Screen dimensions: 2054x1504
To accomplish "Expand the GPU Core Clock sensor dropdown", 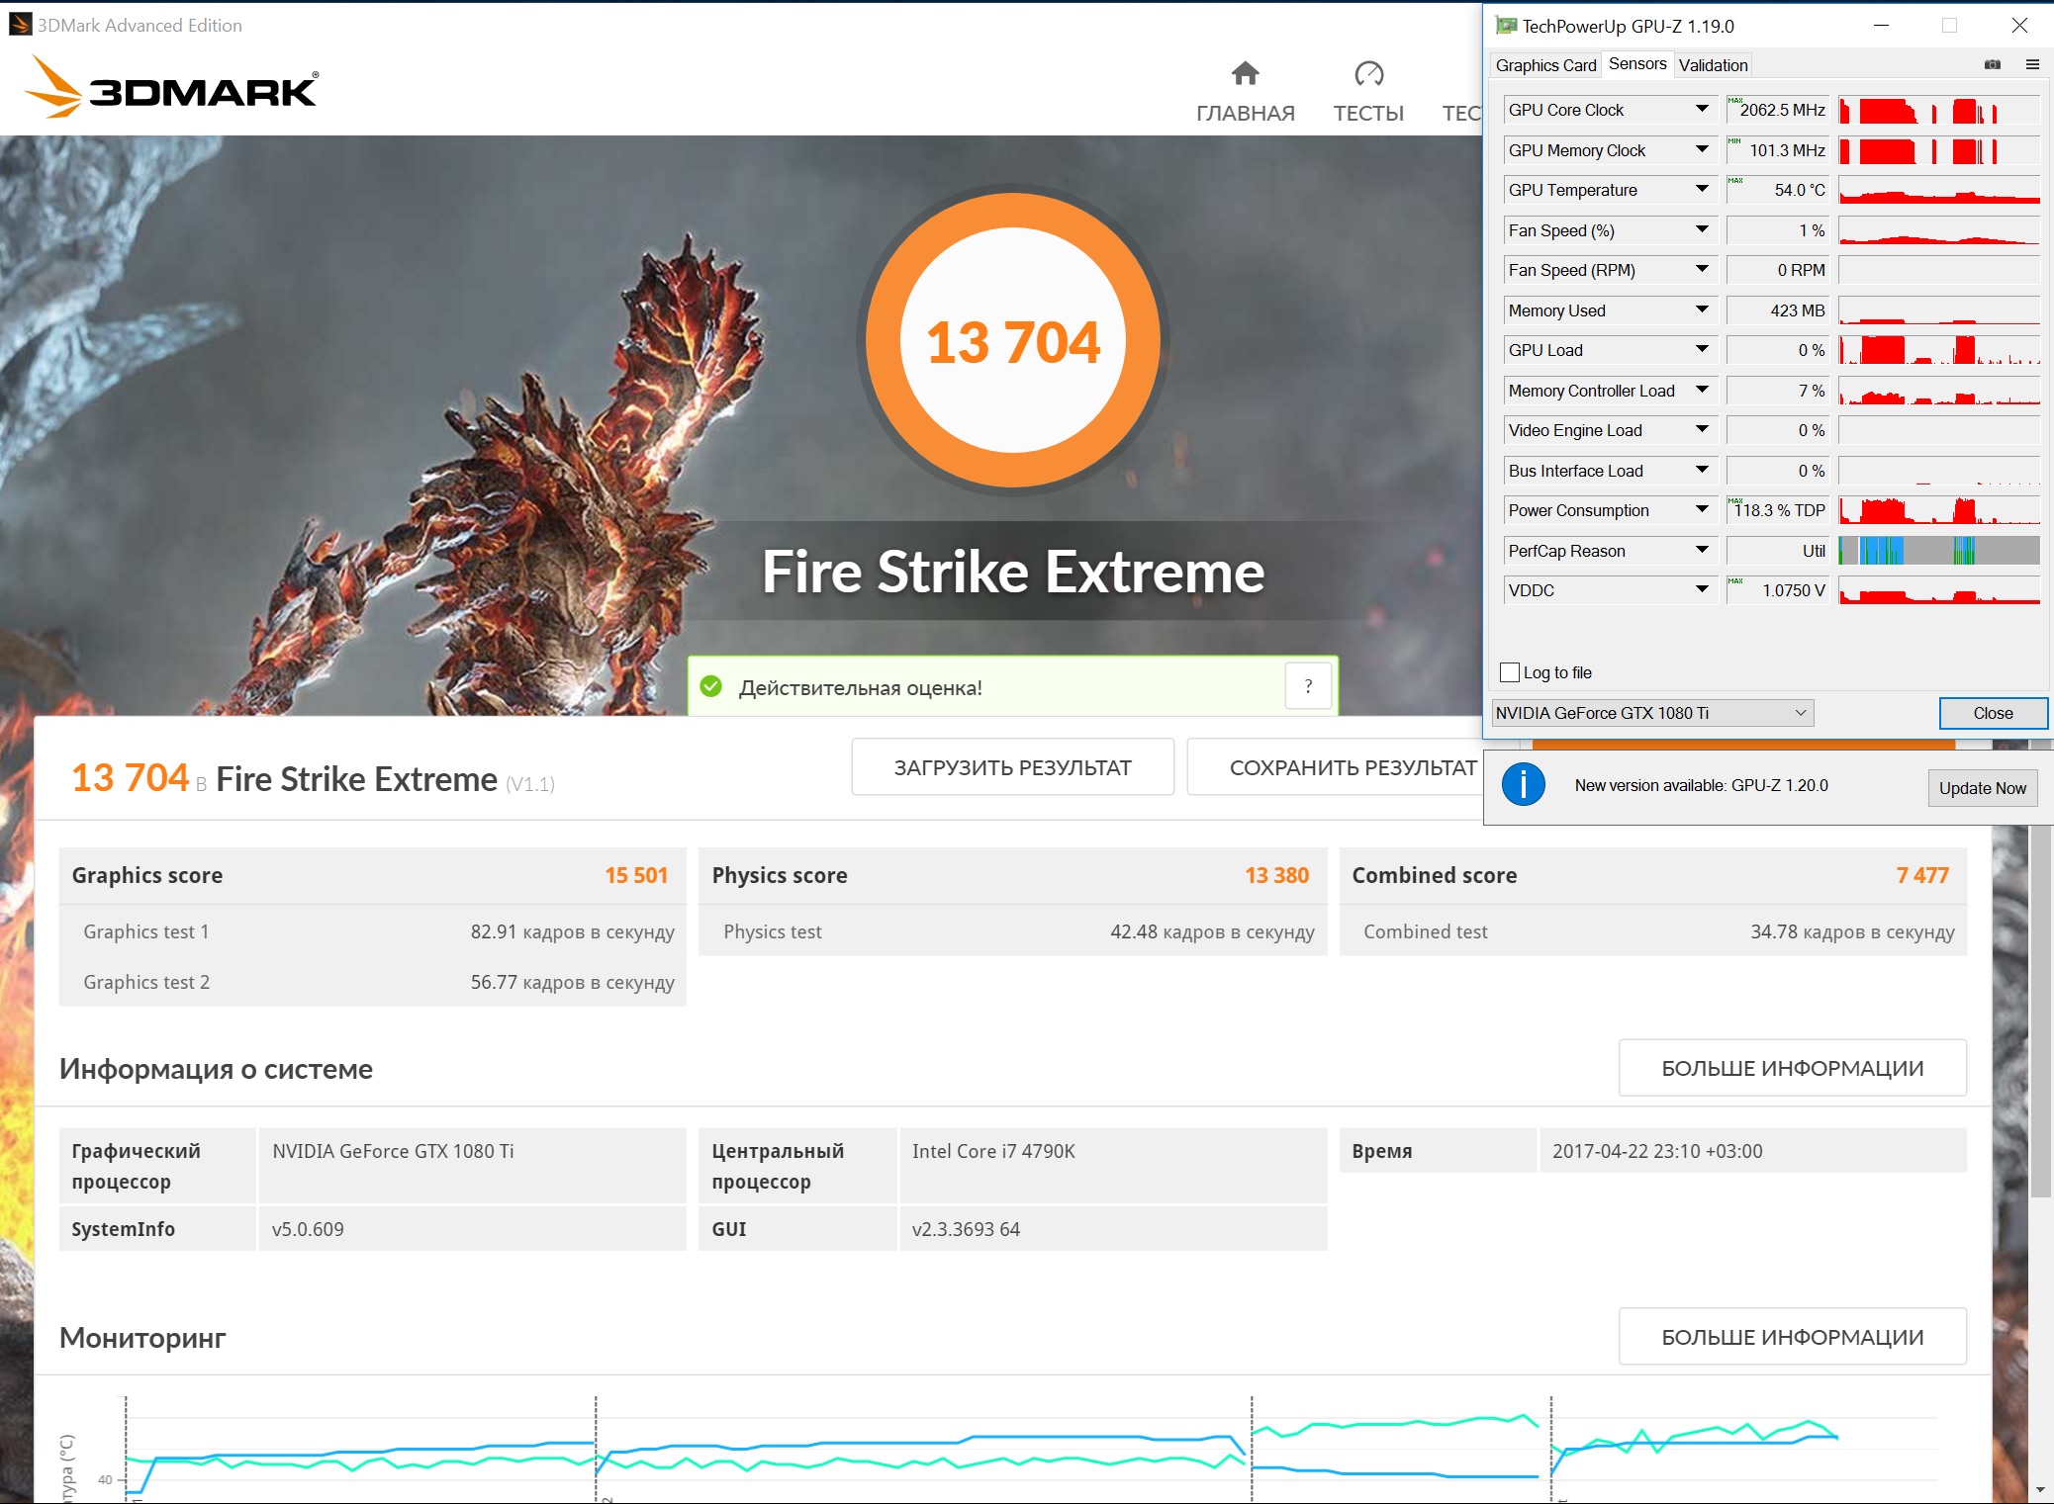I will tap(1702, 110).
